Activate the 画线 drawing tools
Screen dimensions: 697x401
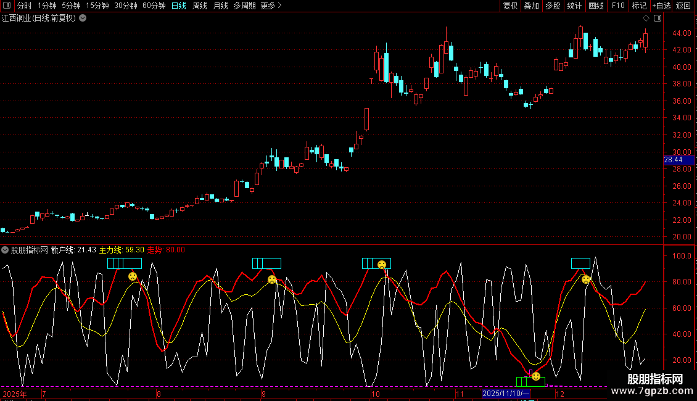tap(596, 6)
